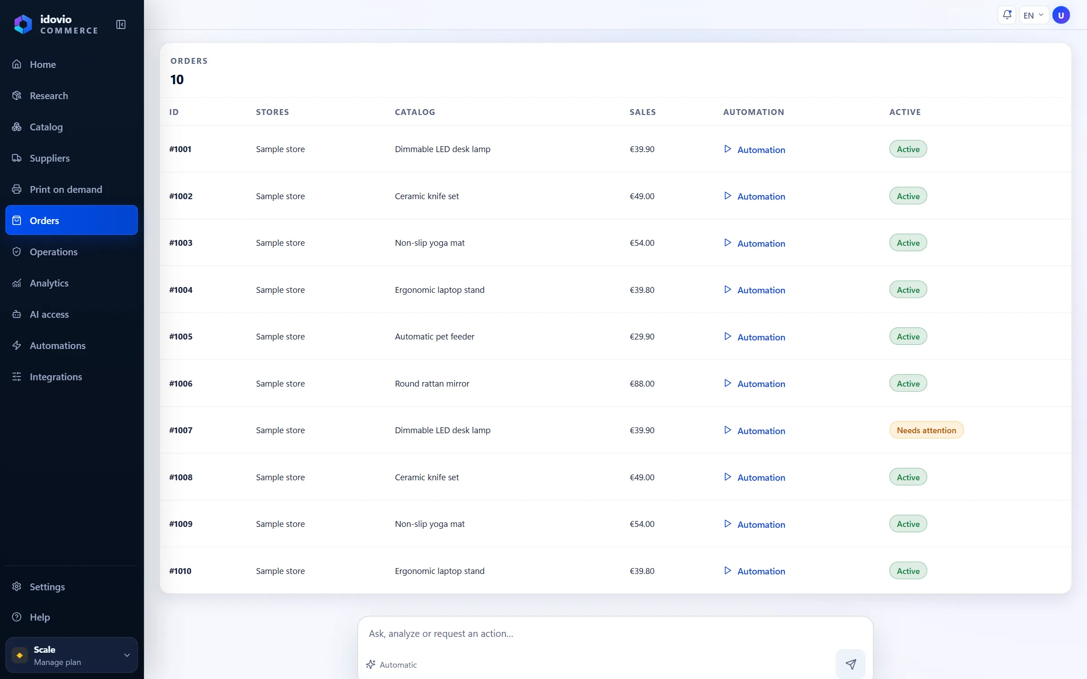Viewport: 1087px width, 679px height.
Task: Click Manage plan in the sidebar
Action: click(x=58, y=662)
